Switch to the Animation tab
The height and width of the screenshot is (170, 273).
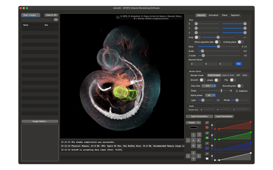point(213,15)
